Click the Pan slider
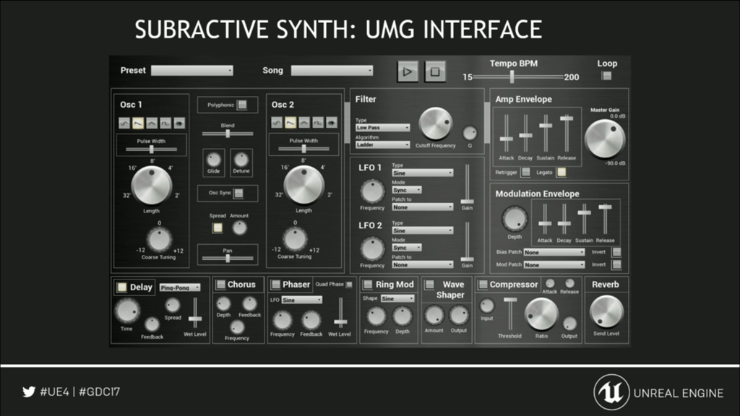 tap(228, 259)
